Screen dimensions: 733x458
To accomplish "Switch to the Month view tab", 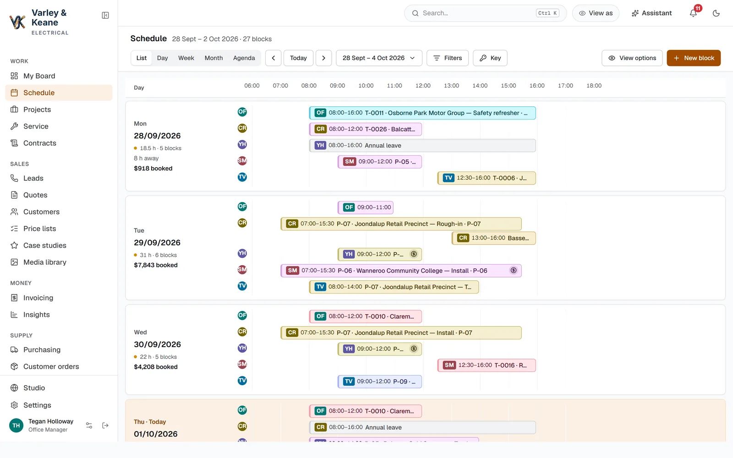I will tap(213, 58).
